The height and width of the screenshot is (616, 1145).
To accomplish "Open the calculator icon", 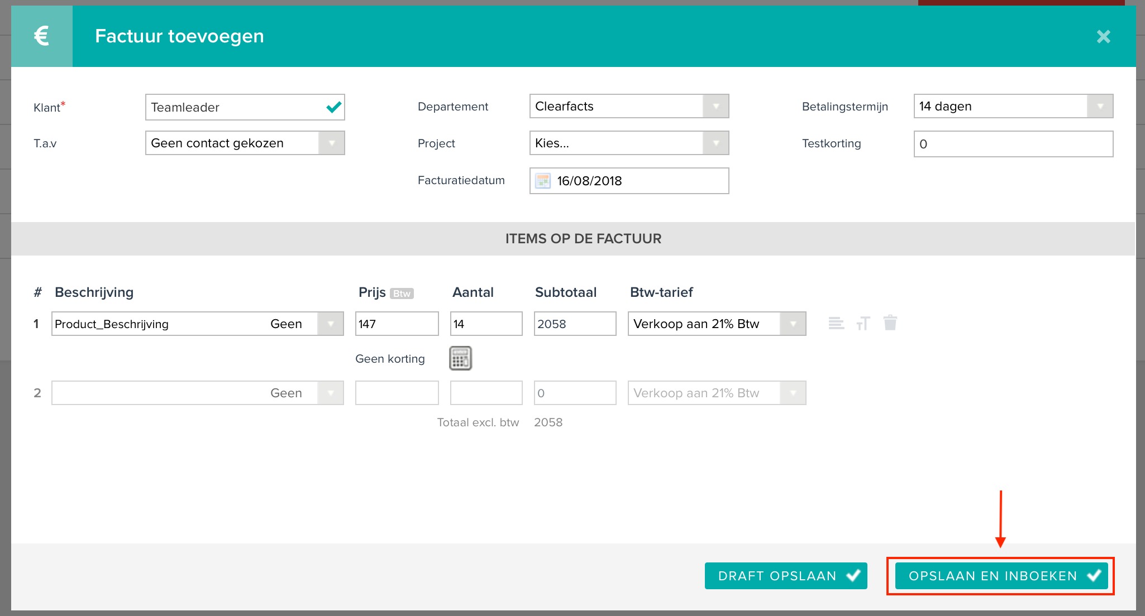I will (461, 358).
